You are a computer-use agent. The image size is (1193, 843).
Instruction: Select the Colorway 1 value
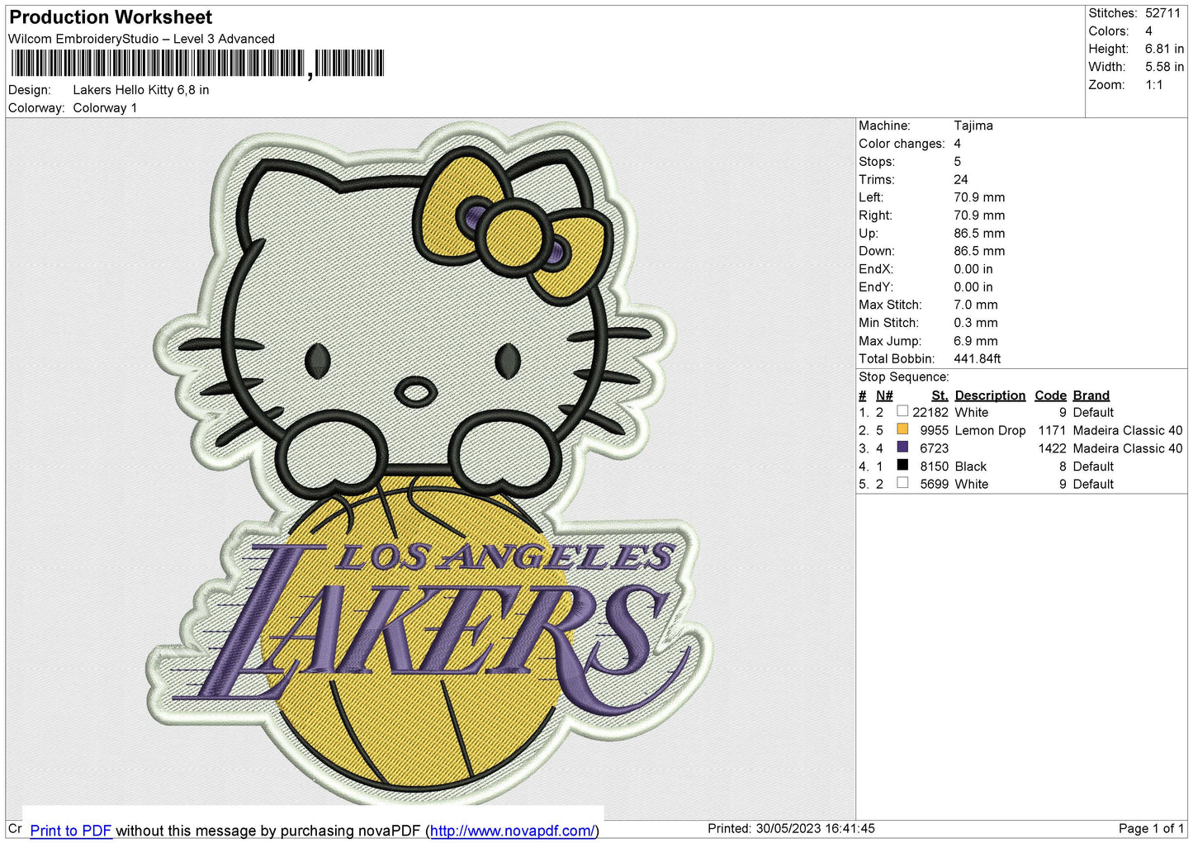coord(105,108)
